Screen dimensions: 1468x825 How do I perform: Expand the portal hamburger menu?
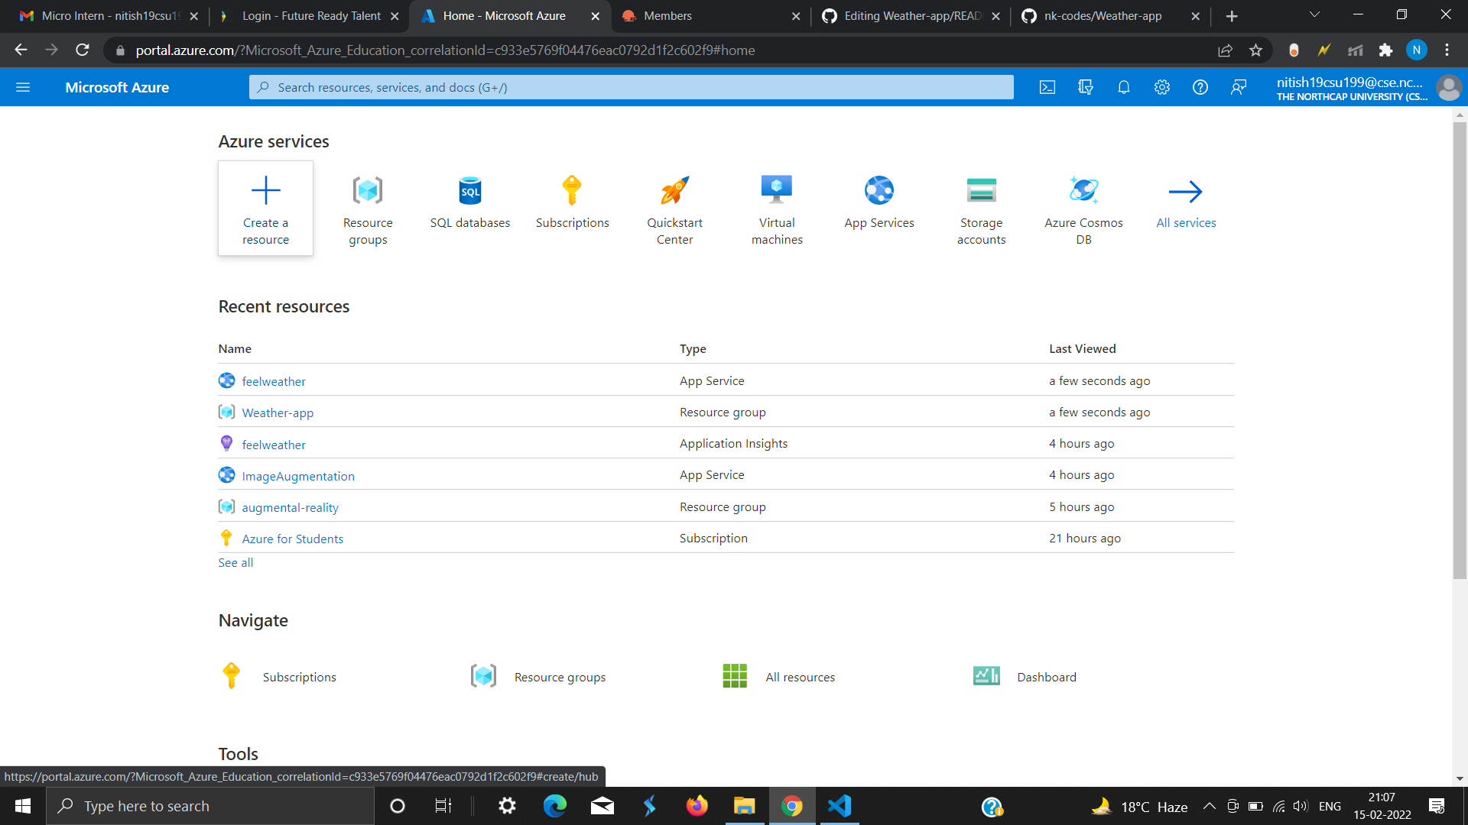(x=23, y=87)
